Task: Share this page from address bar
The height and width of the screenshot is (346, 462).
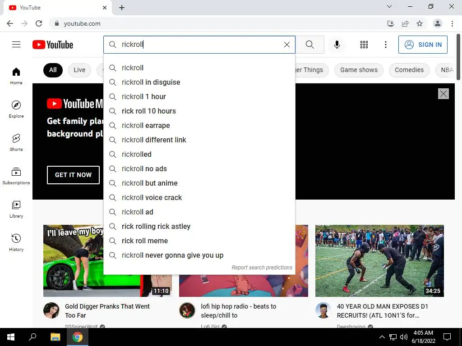Action: (405, 23)
